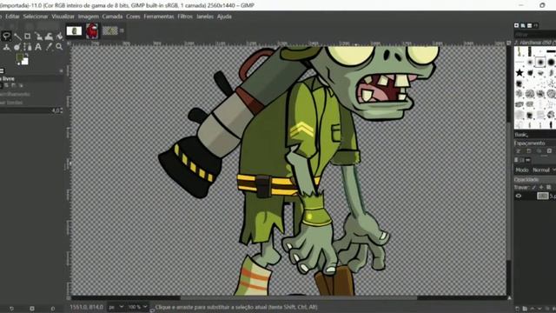This screenshot has width=556, height=313.
Task: Select the black star brush
Action: [520, 73]
